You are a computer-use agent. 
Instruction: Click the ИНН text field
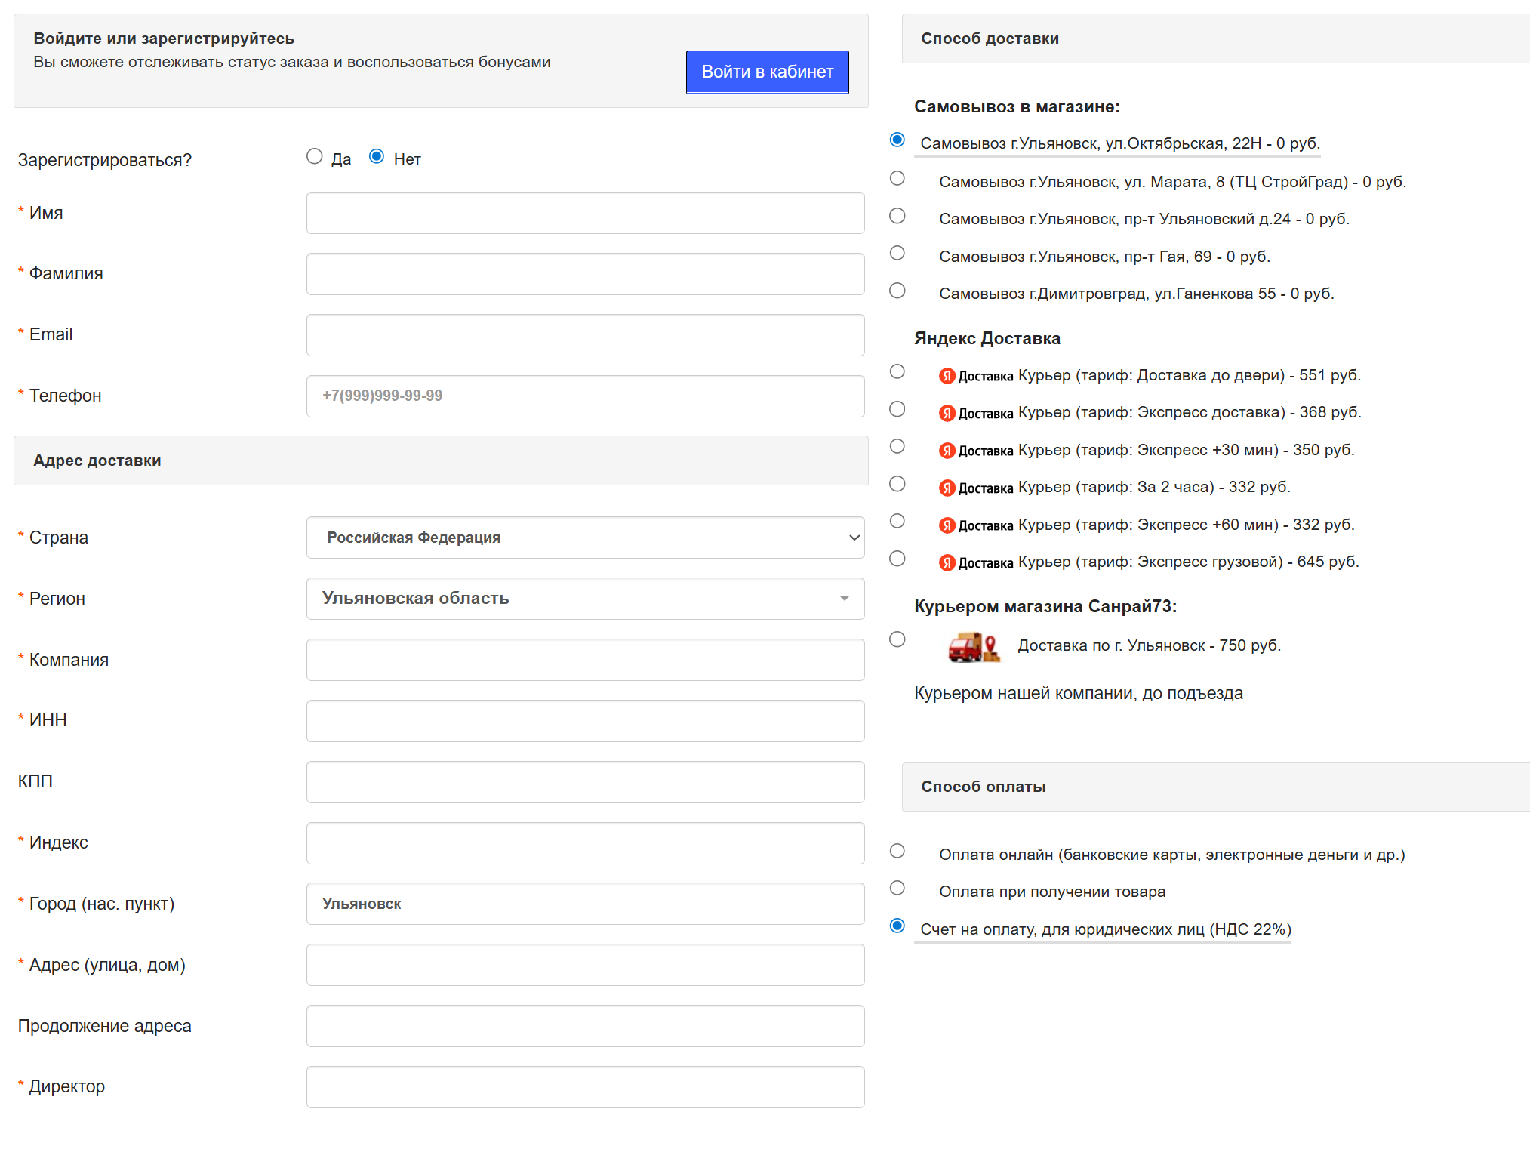(x=585, y=721)
